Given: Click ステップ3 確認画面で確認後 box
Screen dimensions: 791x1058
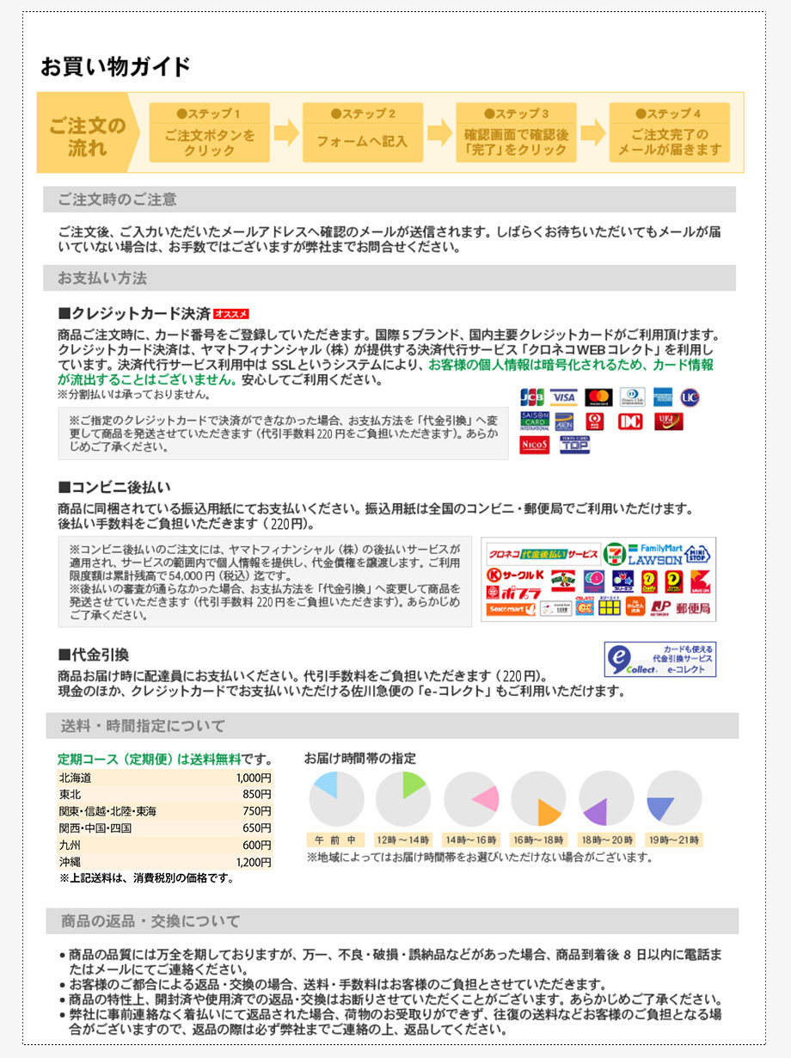Looking at the screenshot, I should [x=516, y=132].
